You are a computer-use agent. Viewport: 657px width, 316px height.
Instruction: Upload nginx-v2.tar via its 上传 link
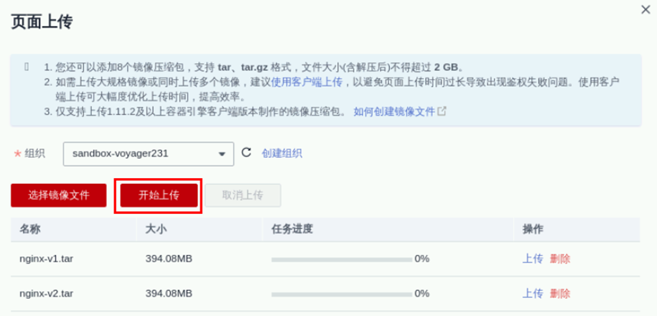532,293
